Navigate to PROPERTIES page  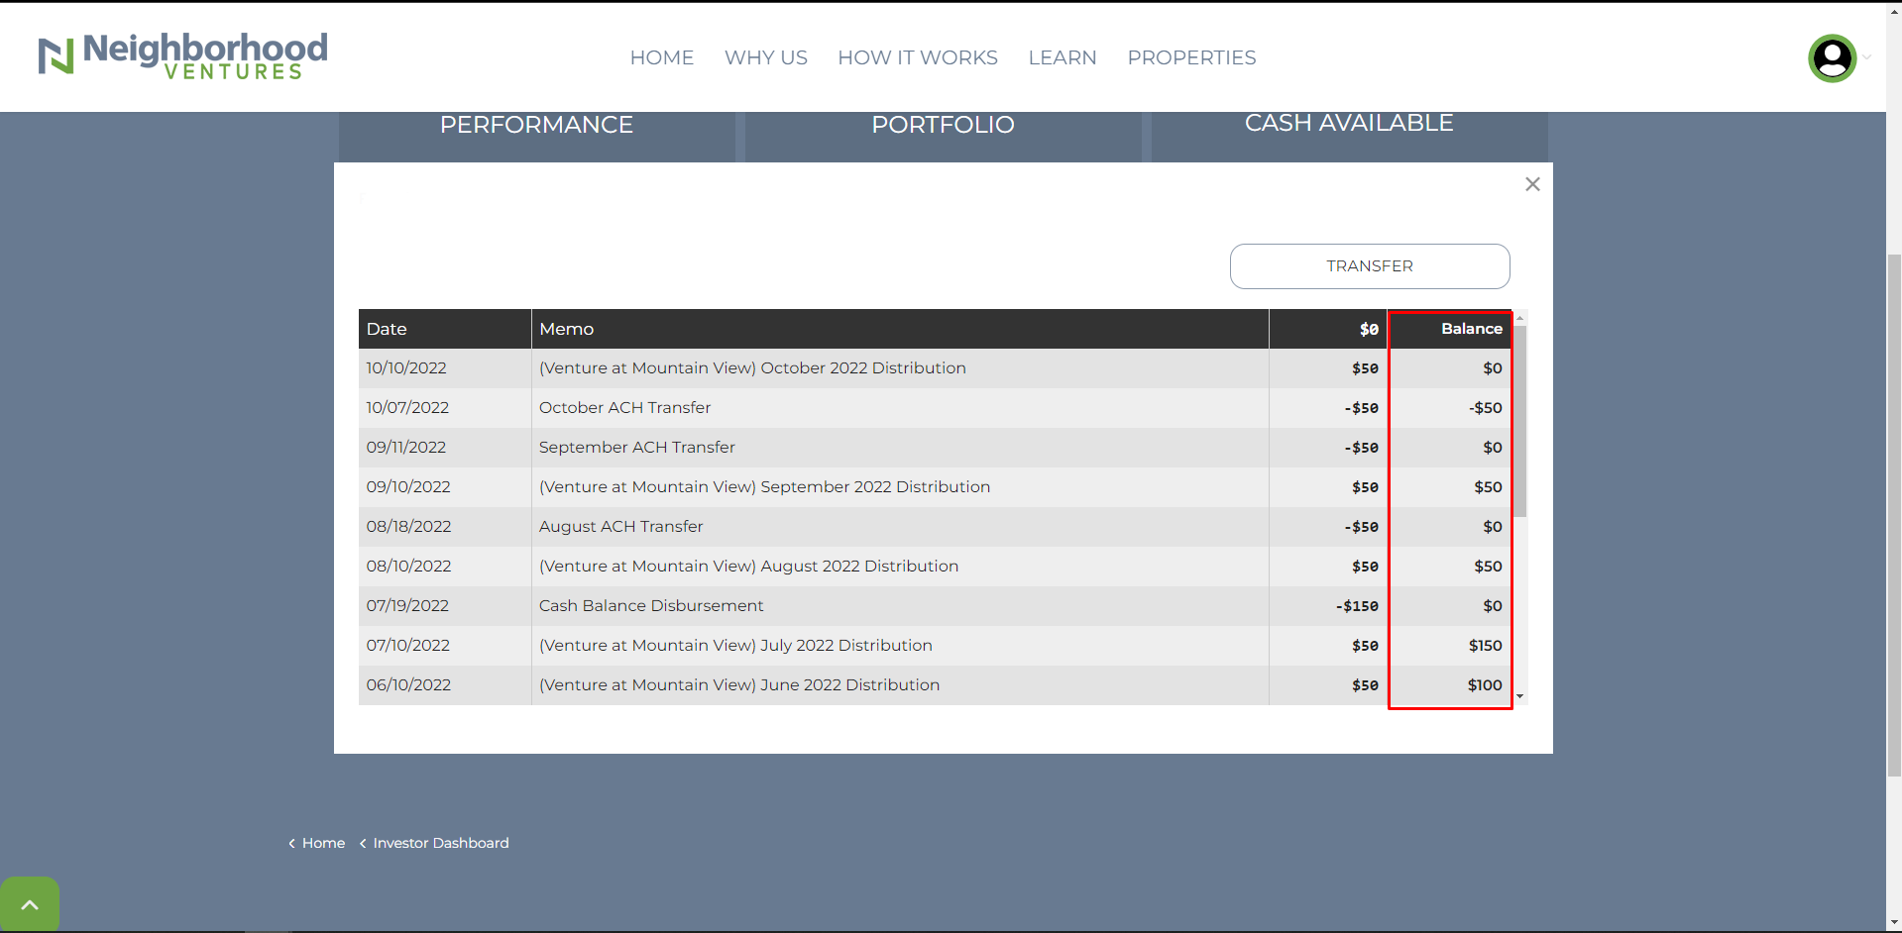[x=1191, y=57]
